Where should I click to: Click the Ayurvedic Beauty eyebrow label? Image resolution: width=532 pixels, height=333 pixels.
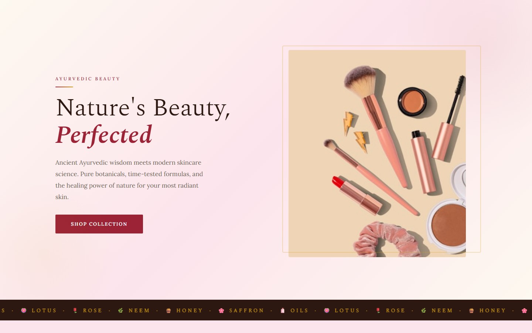coord(88,79)
